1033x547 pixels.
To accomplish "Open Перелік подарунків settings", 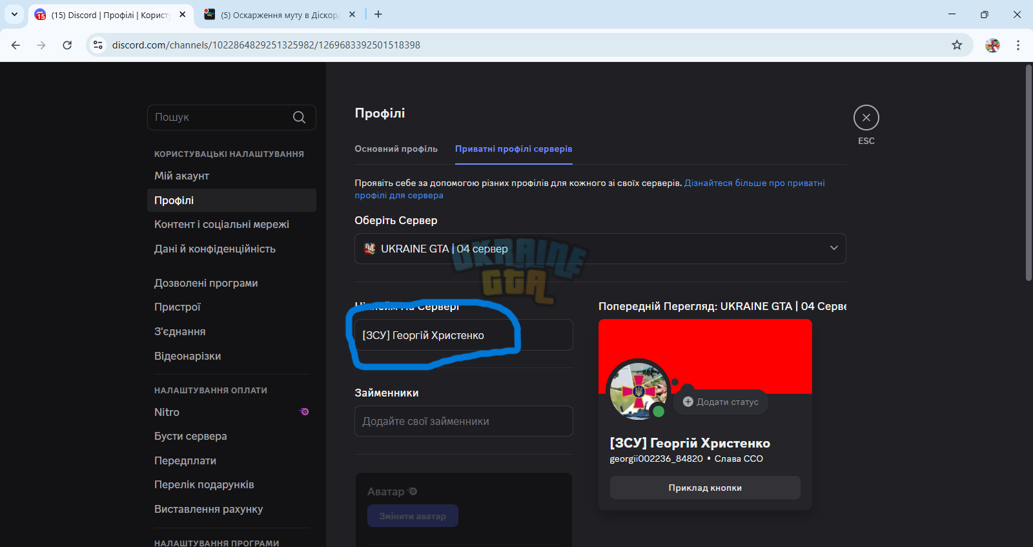I will click(231, 484).
